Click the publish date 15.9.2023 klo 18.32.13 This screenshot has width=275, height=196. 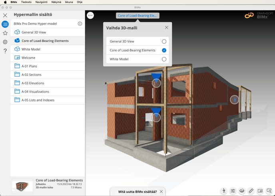69,184
